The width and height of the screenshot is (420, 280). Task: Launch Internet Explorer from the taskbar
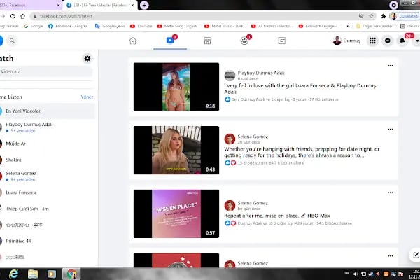point(14,274)
